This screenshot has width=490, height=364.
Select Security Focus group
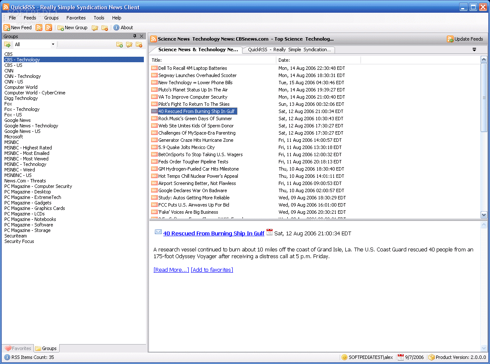coord(19,241)
